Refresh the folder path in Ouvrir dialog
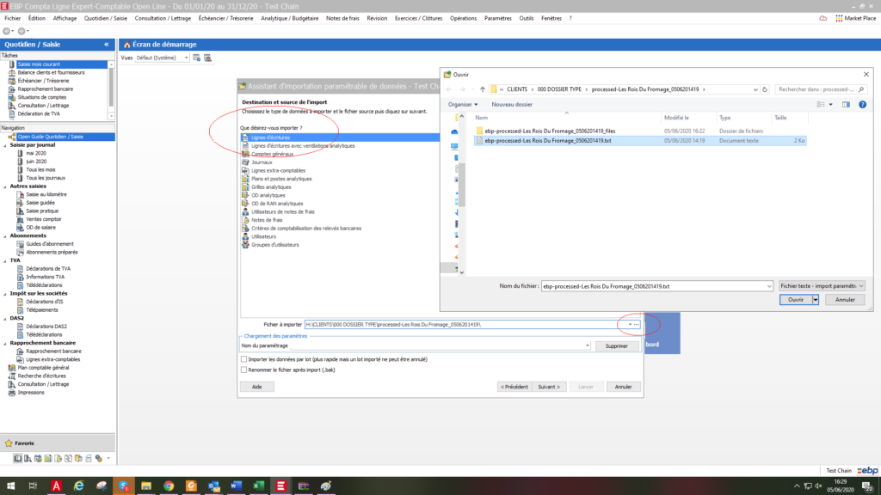Screen dimensions: 881x495 [765, 89]
